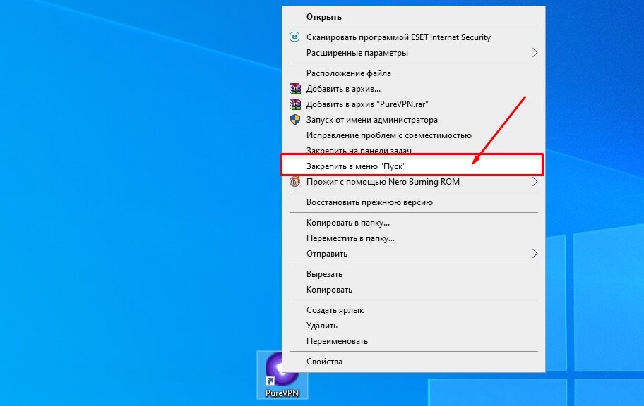Choose 'Копировать' from the menu
The height and width of the screenshot is (406, 644).
pos(414,290)
